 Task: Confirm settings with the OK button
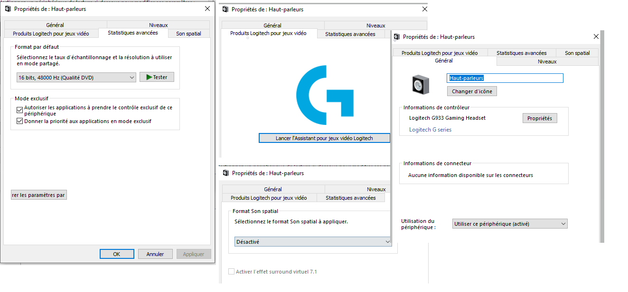(117, 254)
